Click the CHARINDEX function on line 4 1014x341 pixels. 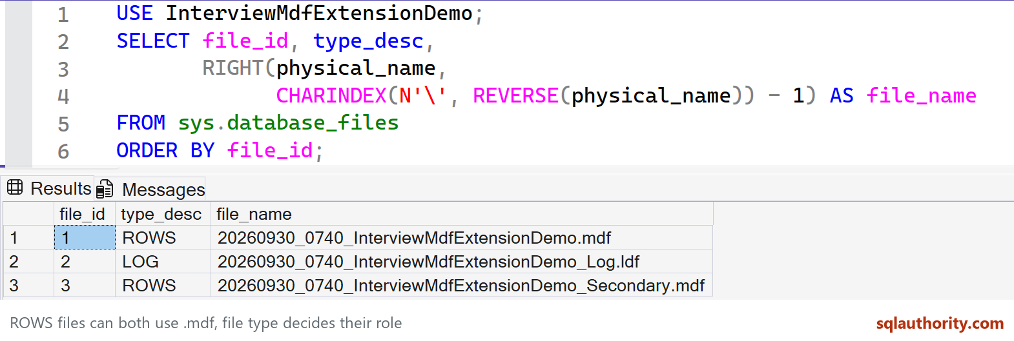pyautogui.click(x=331, y=96)
